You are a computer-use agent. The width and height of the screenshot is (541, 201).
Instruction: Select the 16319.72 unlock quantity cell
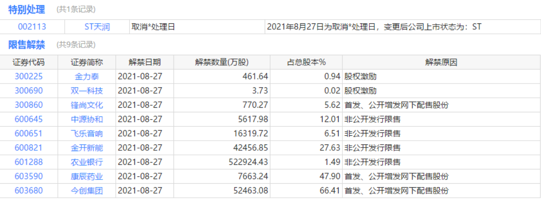[x=222, y=134]
